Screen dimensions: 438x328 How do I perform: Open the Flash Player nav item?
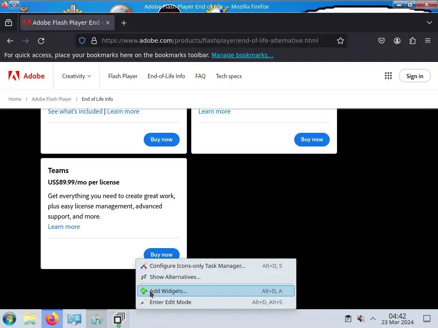pyautogui.click(x=123, y=76)
